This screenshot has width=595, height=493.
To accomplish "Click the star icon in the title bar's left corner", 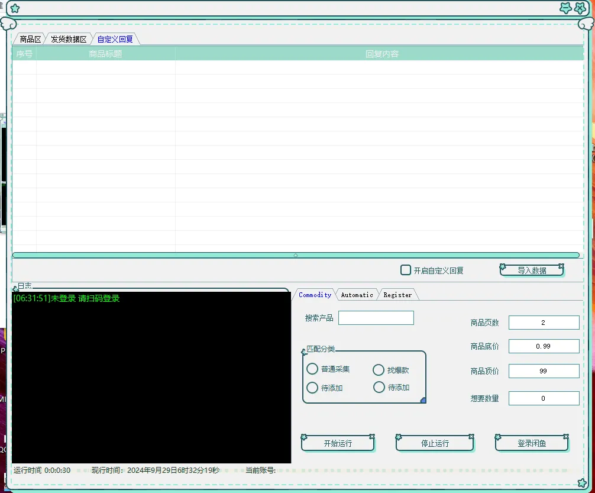I will point(15,8).
